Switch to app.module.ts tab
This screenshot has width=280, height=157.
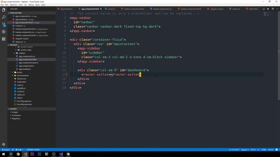click(65, 9)
